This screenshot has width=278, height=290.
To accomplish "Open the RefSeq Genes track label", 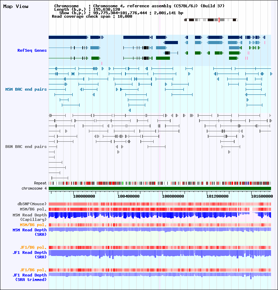I will [32, 50].
